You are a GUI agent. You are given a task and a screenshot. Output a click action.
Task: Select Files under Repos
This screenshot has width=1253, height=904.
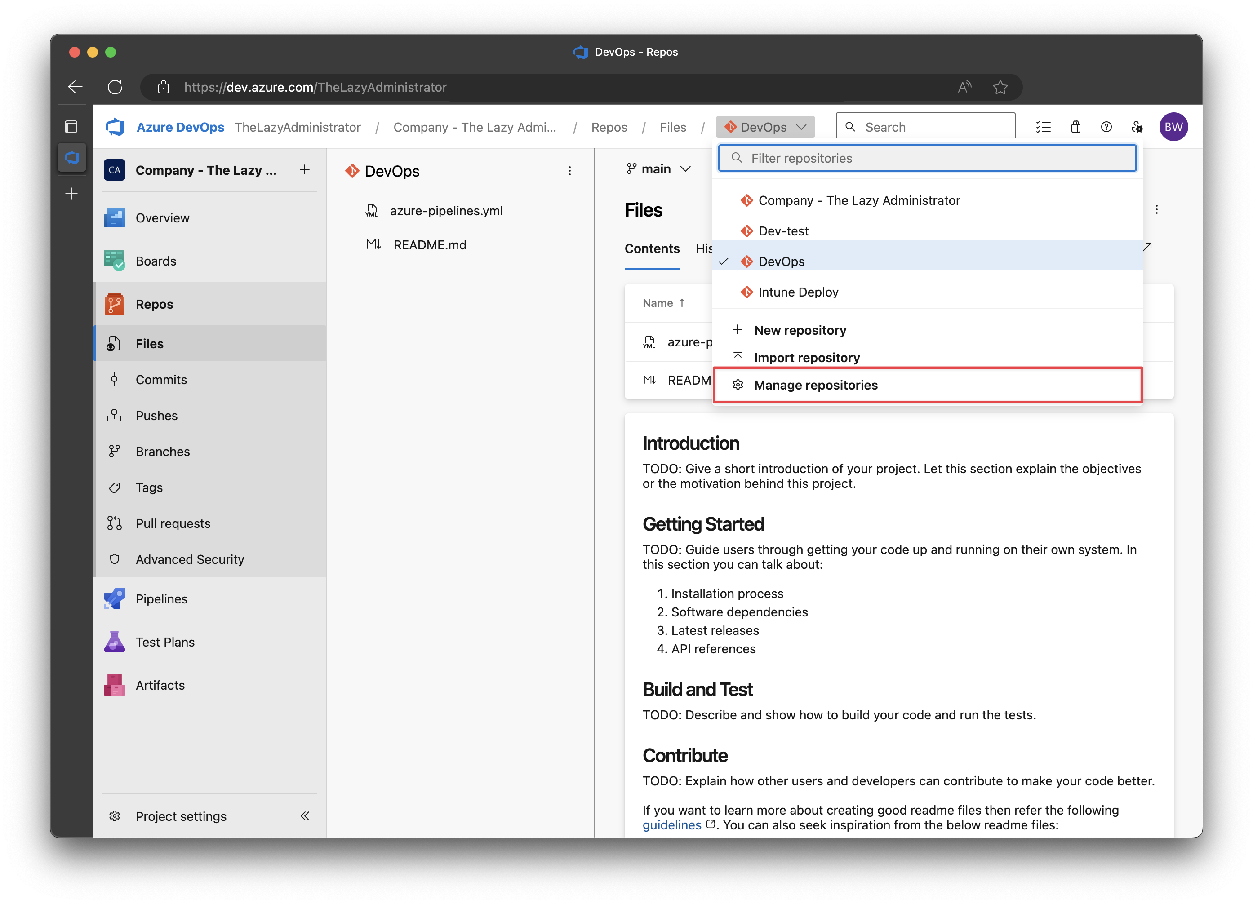pyautogui.click(x=210, y=343)
